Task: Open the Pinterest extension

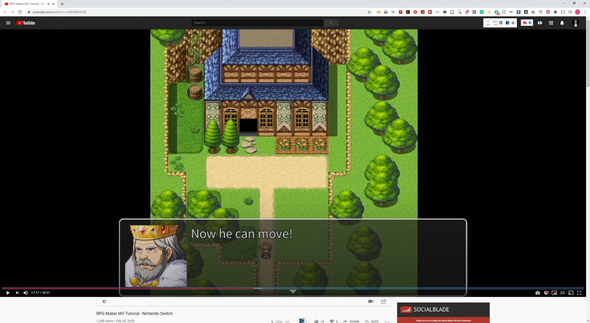Action: point(415,12)
